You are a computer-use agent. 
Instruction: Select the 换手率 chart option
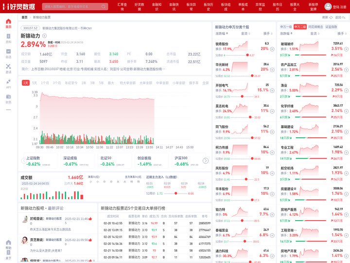coord(194,83)
